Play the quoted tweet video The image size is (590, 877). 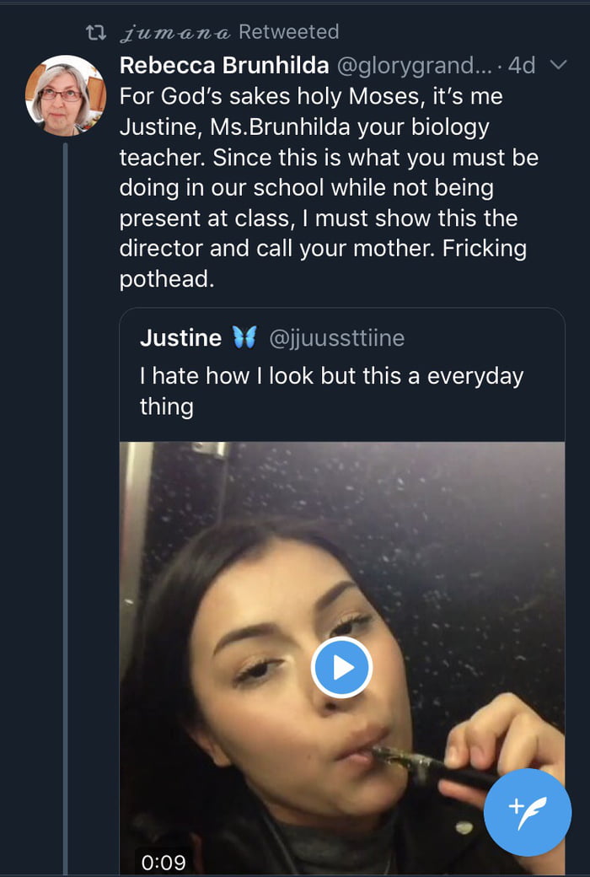[x=341, y=667]
